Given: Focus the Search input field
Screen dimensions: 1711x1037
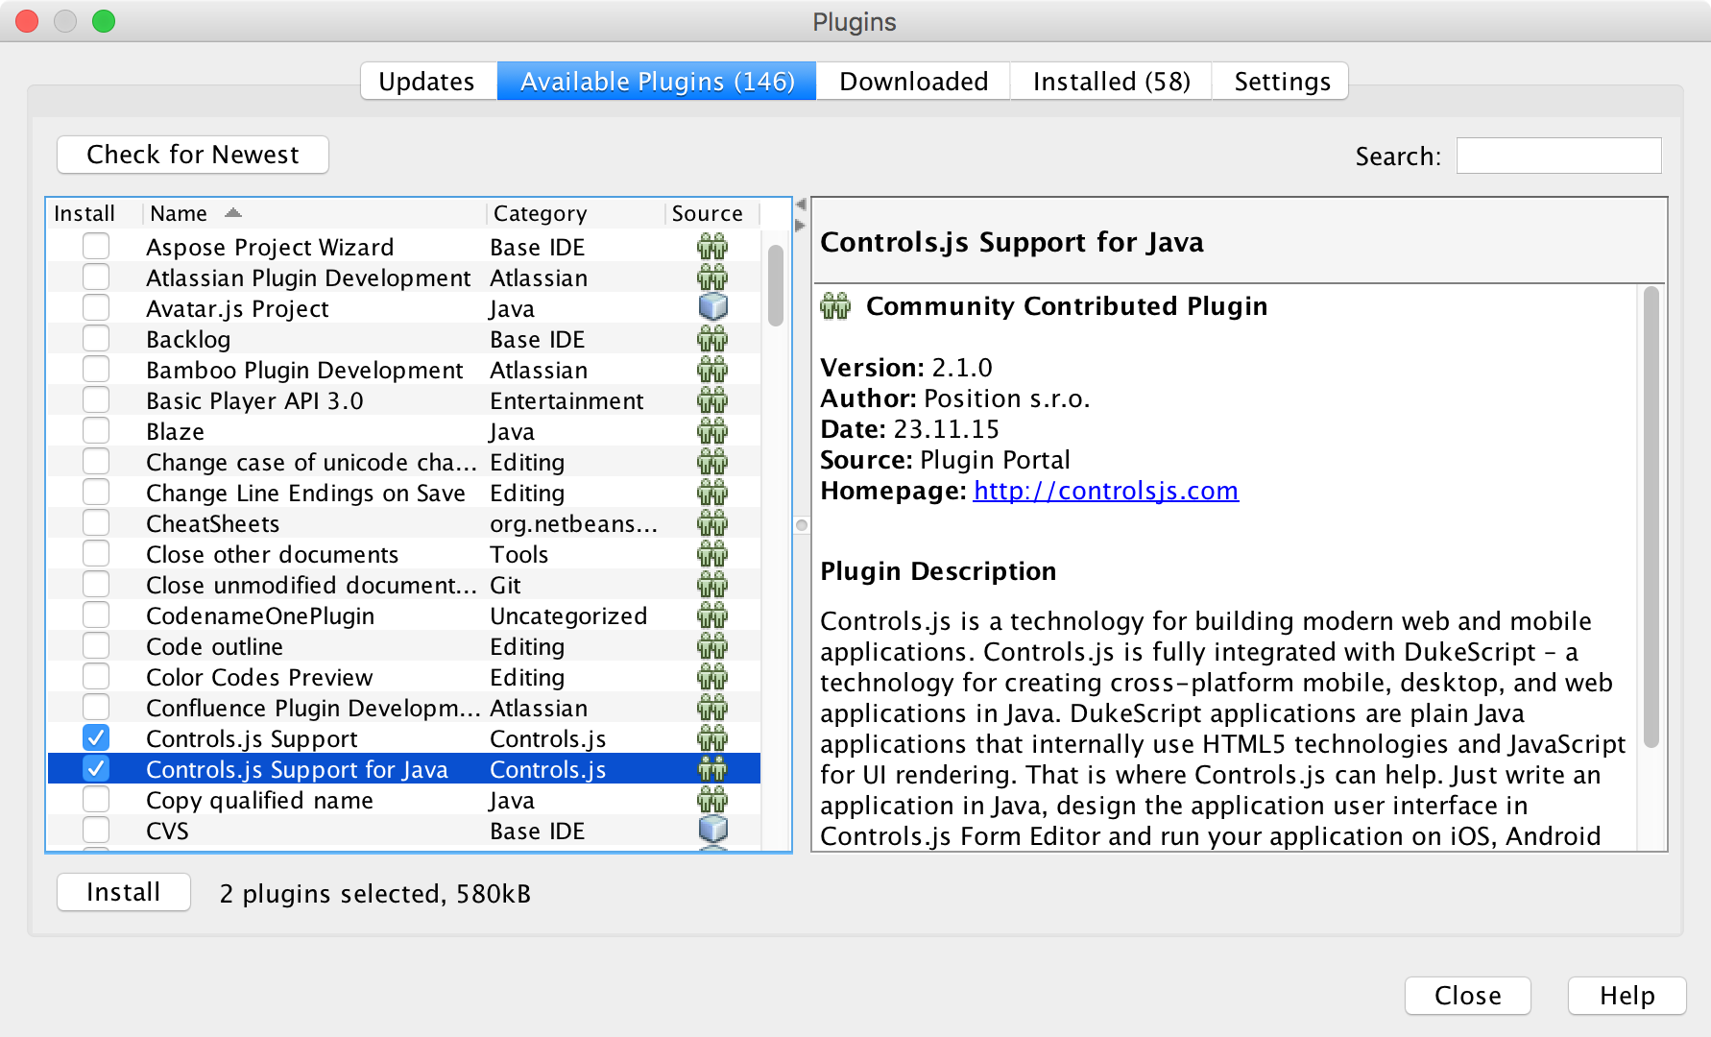Looking at the screenshot, I should click(1558, 156).
